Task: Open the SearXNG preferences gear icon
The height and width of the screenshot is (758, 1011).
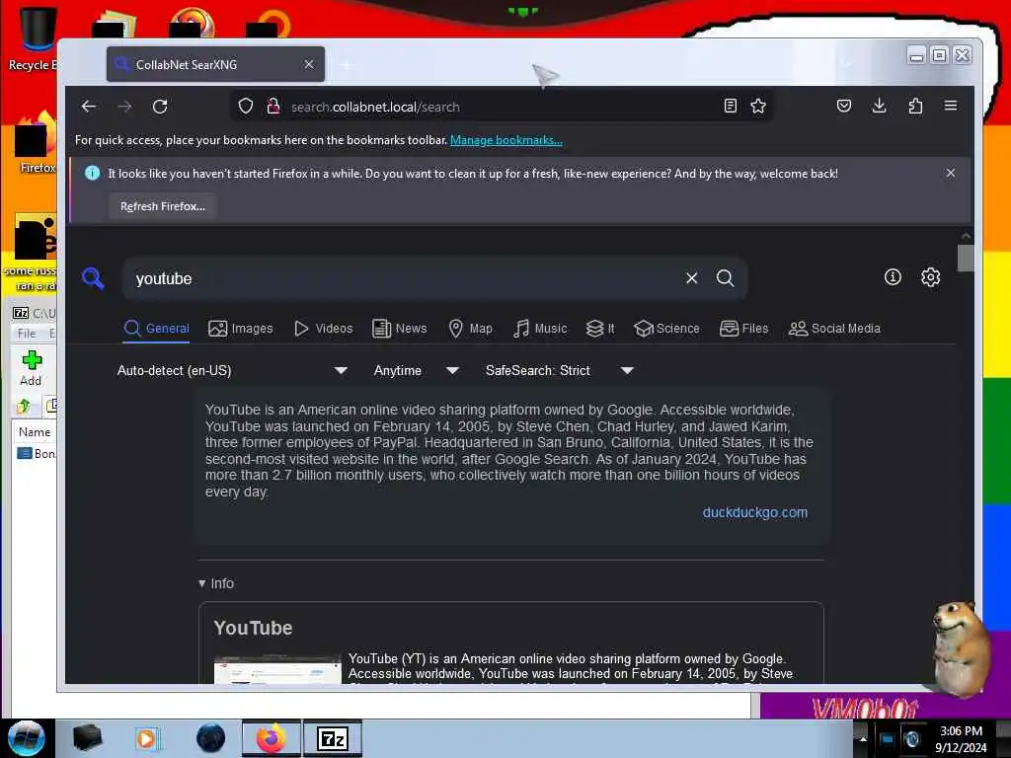Action: tap(930, 277)
